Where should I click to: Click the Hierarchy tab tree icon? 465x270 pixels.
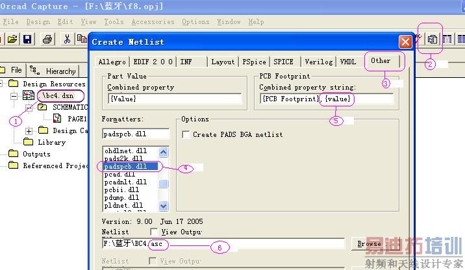pos(34,71)
